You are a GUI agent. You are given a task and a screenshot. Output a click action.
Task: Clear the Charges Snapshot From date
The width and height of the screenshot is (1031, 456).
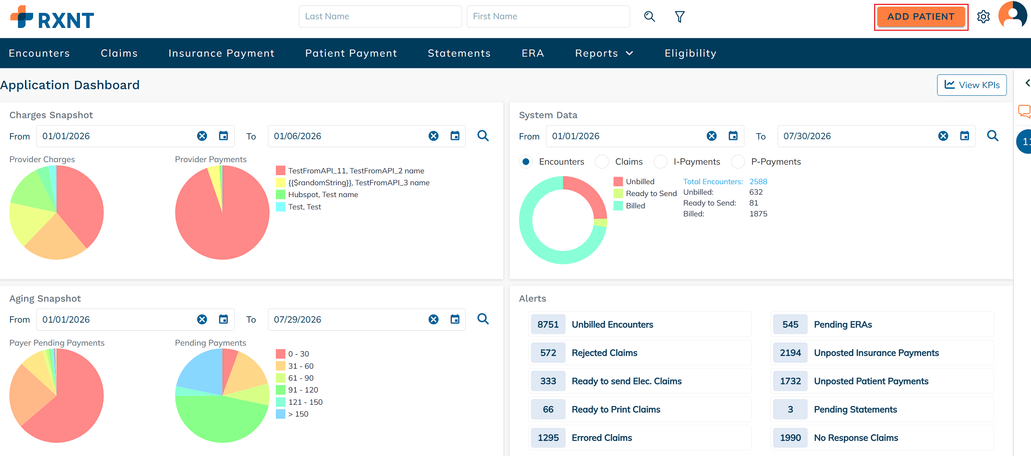pos(202,136)
